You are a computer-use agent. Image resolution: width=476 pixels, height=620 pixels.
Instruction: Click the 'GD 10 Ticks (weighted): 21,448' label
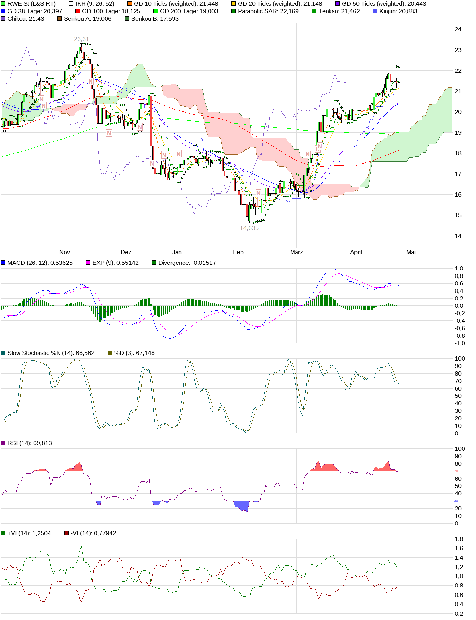coord(176,4)
